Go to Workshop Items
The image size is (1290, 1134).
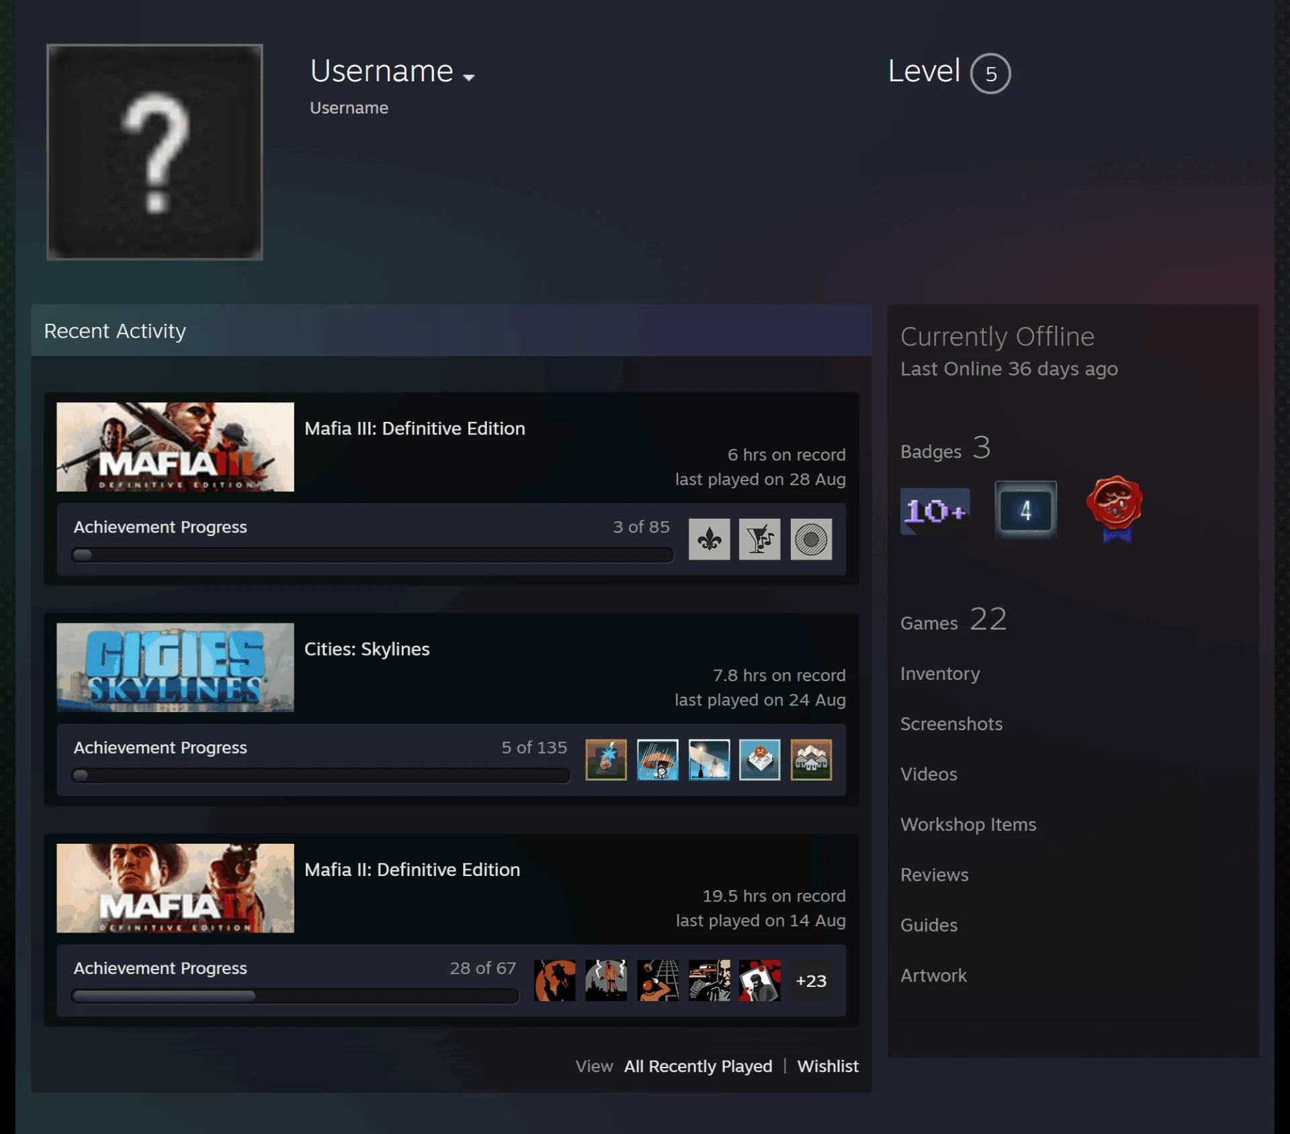[x=968, y=824]
